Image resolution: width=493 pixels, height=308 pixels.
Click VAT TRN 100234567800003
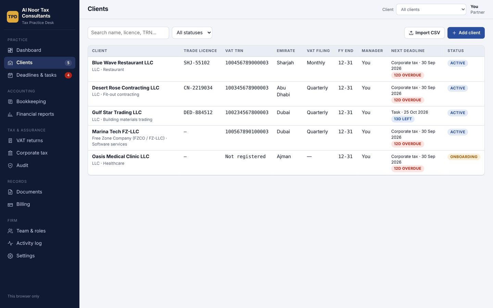(247, 112)
